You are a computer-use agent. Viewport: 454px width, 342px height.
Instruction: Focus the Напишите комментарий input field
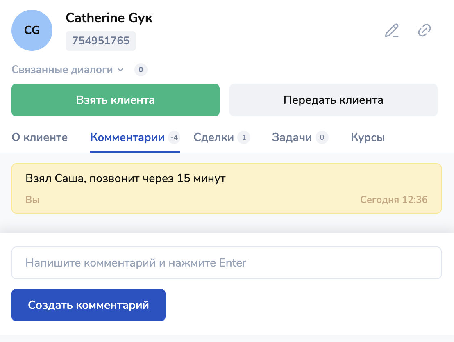[x=227, y=263]
